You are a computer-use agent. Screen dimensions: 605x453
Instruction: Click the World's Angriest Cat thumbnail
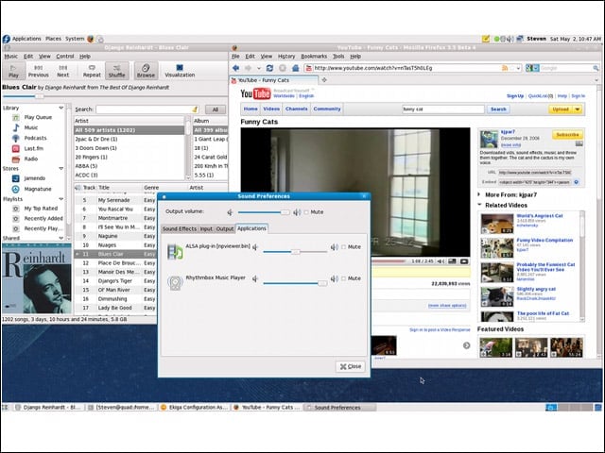tap(497, 224)
